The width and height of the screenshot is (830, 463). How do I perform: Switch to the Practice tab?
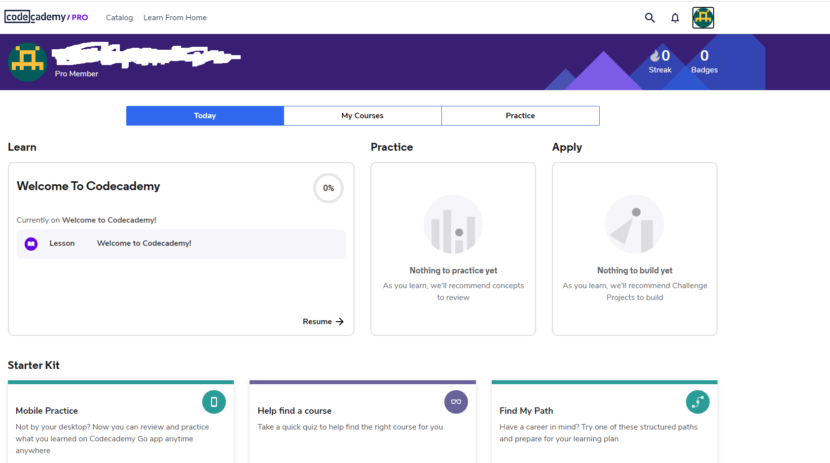(x=520, y=116)
